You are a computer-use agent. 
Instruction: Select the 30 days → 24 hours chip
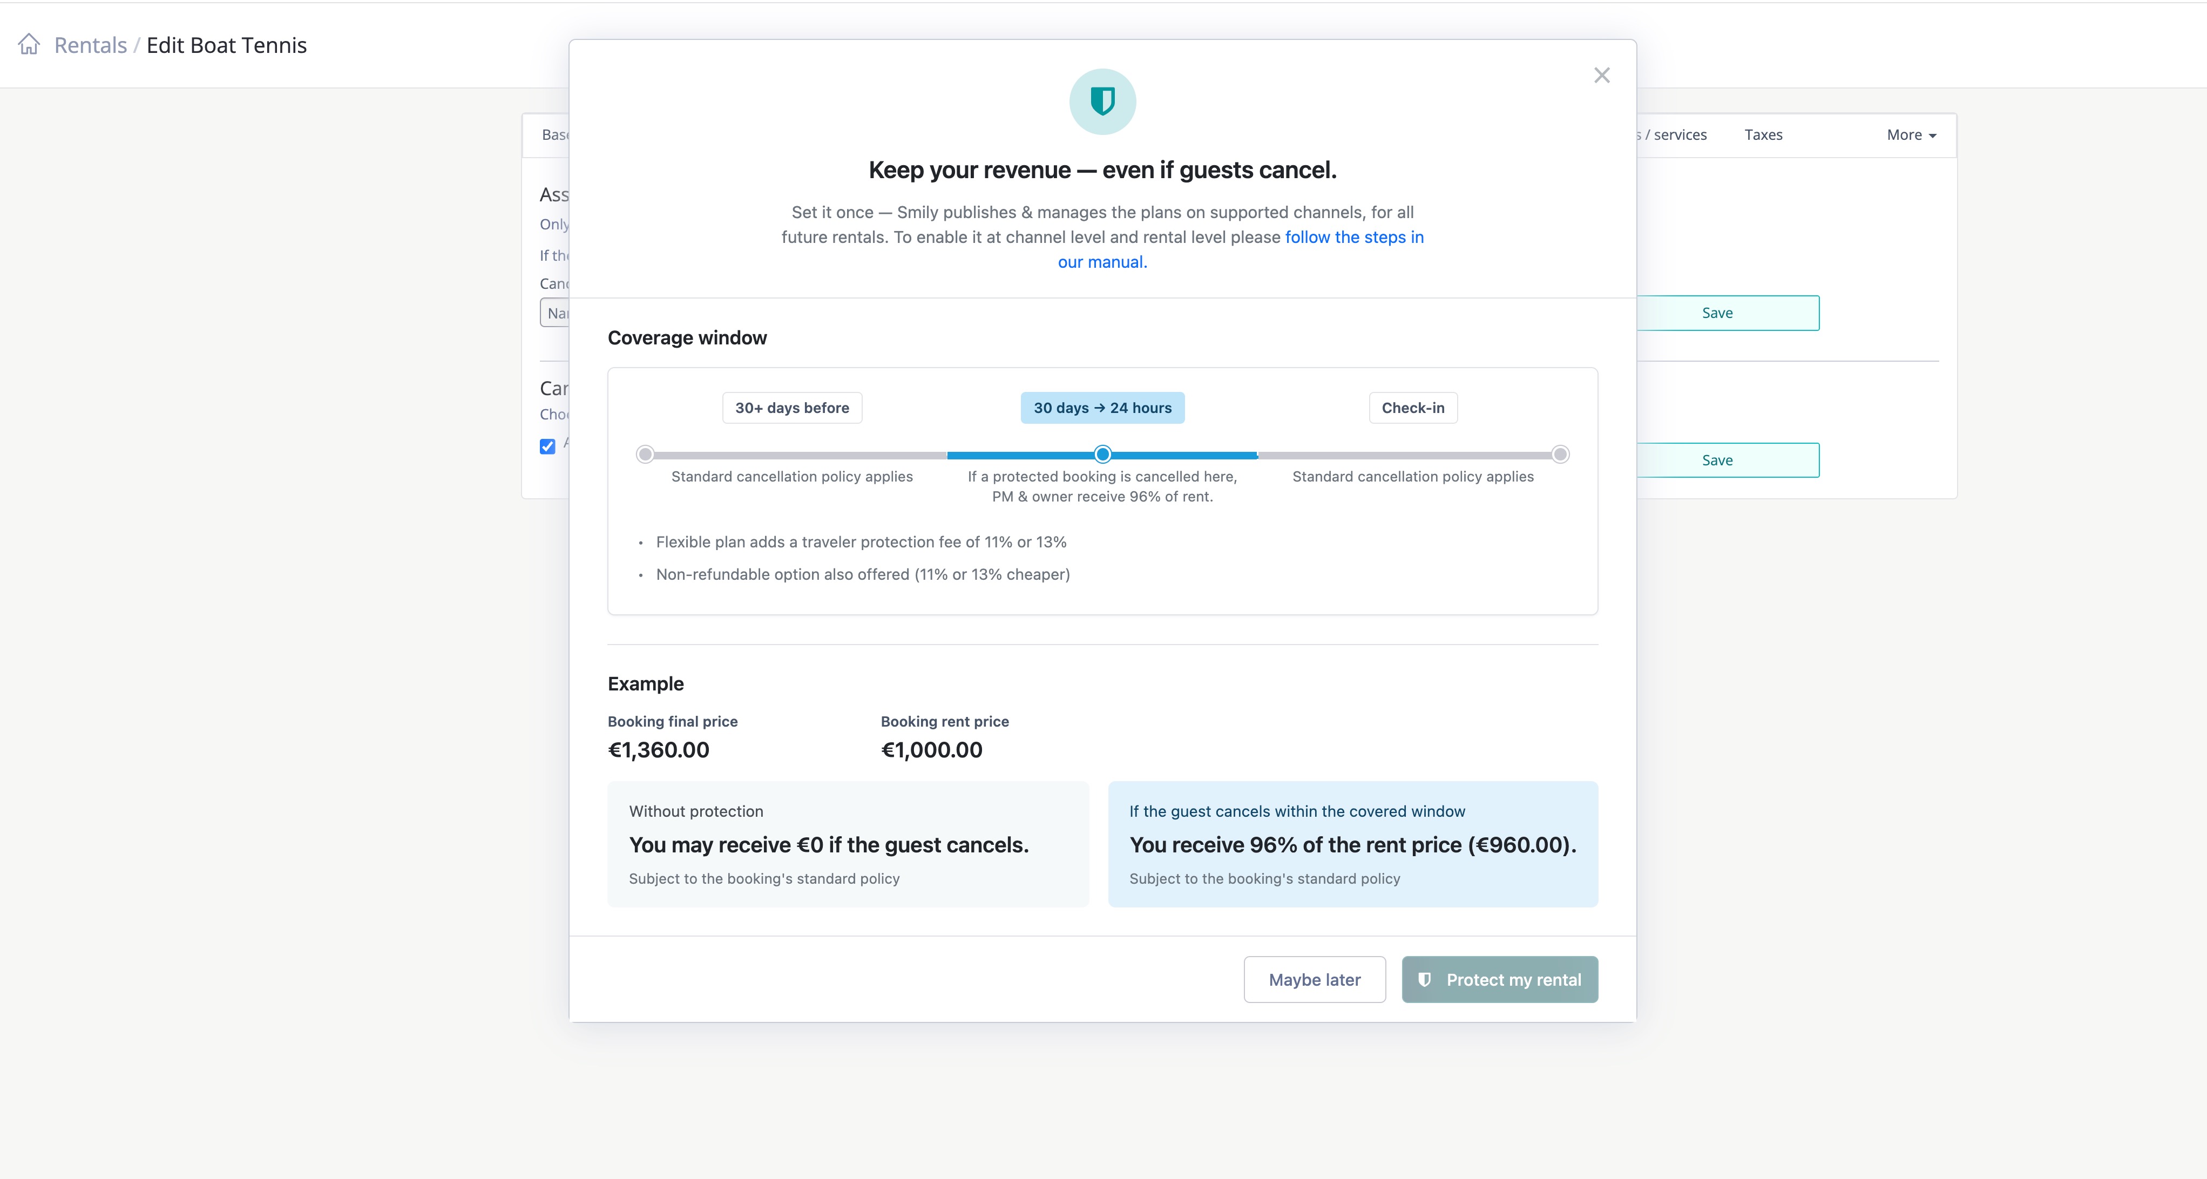click(x=1102, y=408)
